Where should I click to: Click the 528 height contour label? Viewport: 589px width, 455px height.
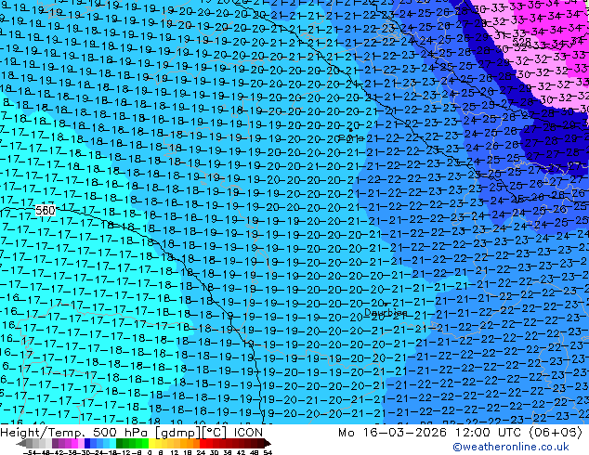pos(522,42)
